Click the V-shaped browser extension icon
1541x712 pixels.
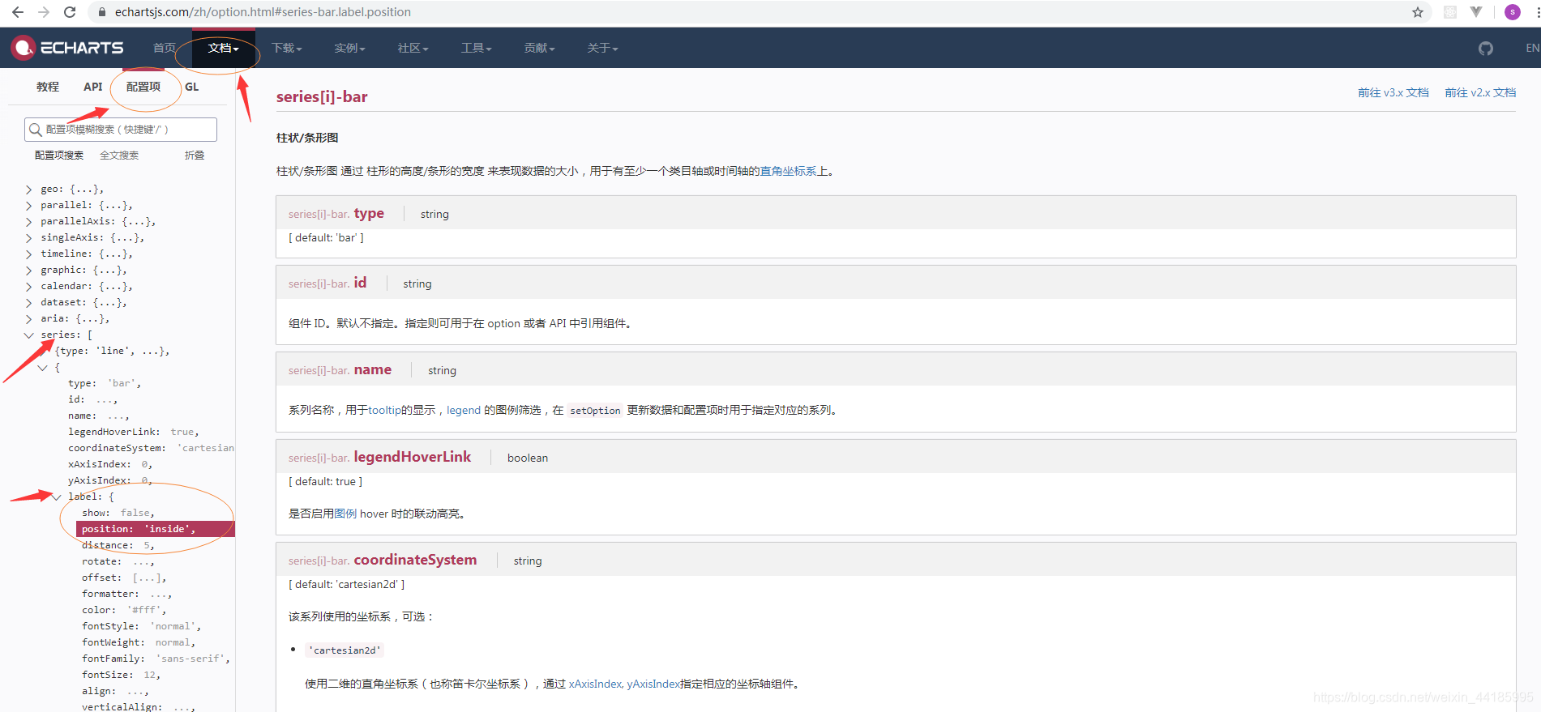[1476, 12]
